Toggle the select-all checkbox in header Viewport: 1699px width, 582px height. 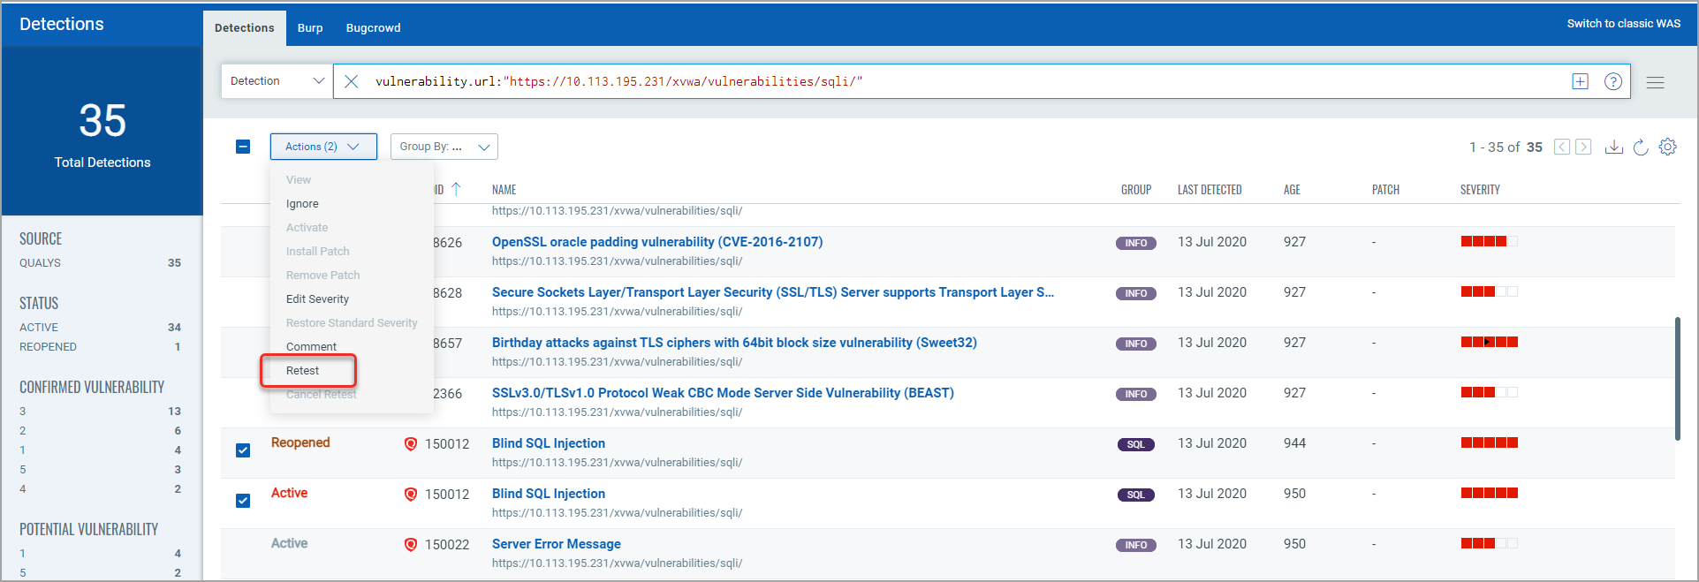(x=243, y=147)
